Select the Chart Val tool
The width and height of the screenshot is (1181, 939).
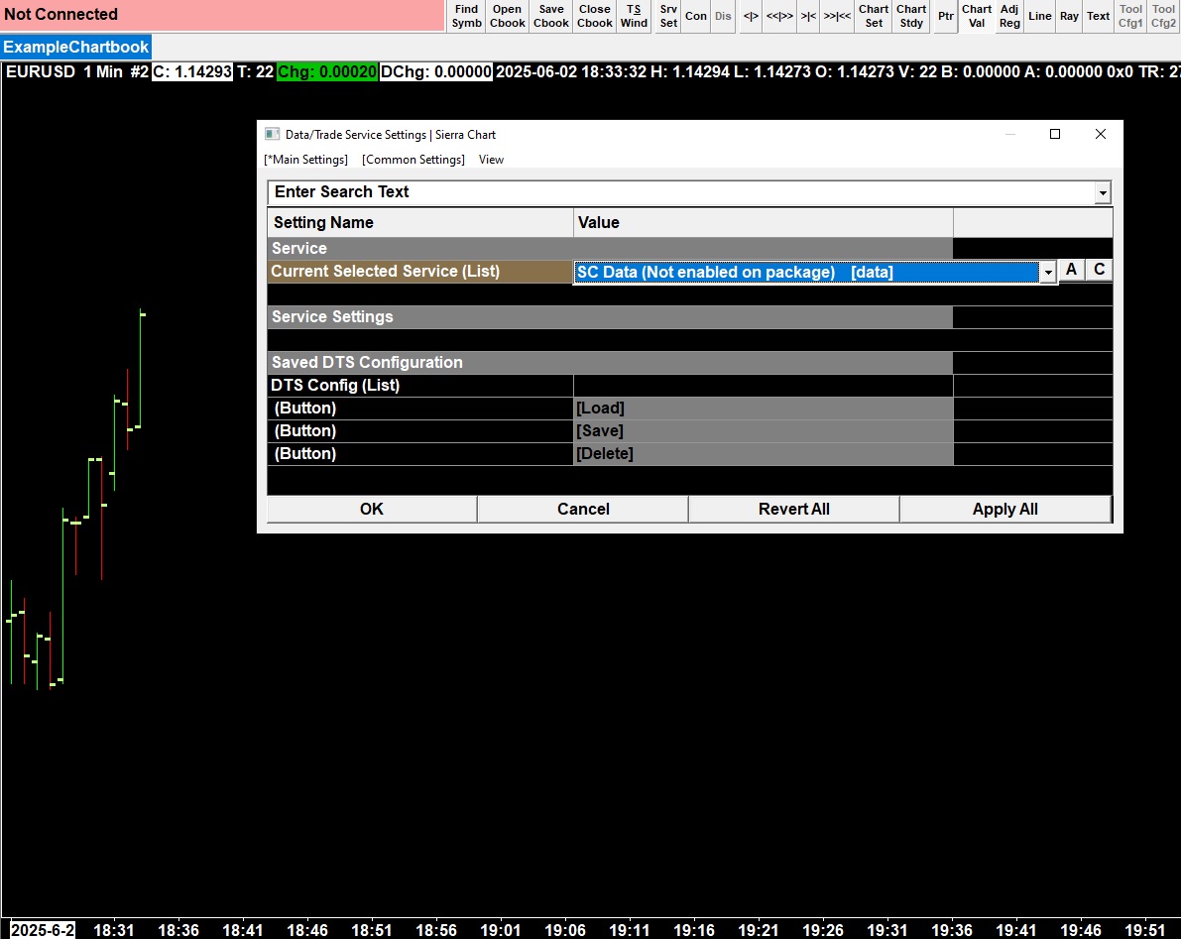point(976,16)
